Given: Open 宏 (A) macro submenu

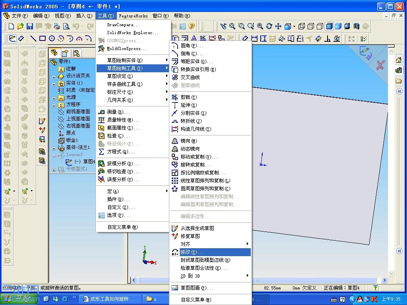Looking at the screenshot, I should point(133,191).
